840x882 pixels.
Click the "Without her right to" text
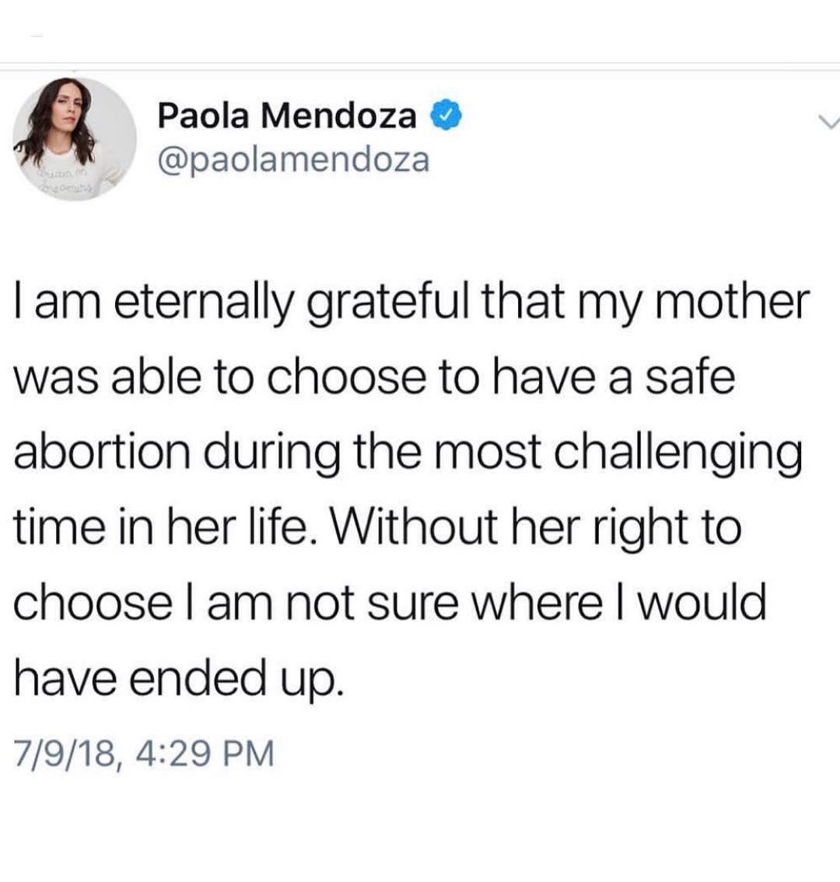coord(535,527)
